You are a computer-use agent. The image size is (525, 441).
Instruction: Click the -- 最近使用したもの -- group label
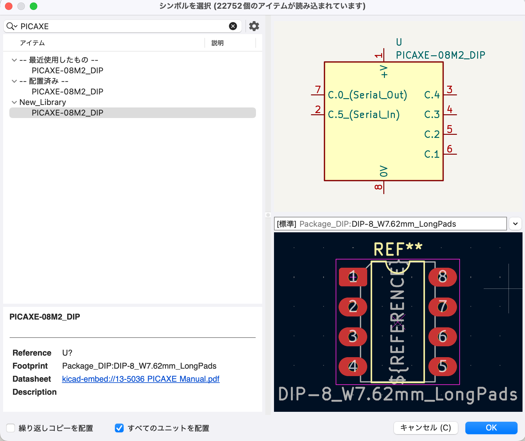pyautogui.click(x=59, y=60)
